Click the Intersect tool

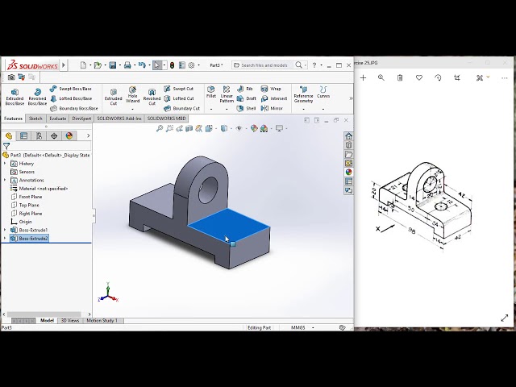pos(274,98)
